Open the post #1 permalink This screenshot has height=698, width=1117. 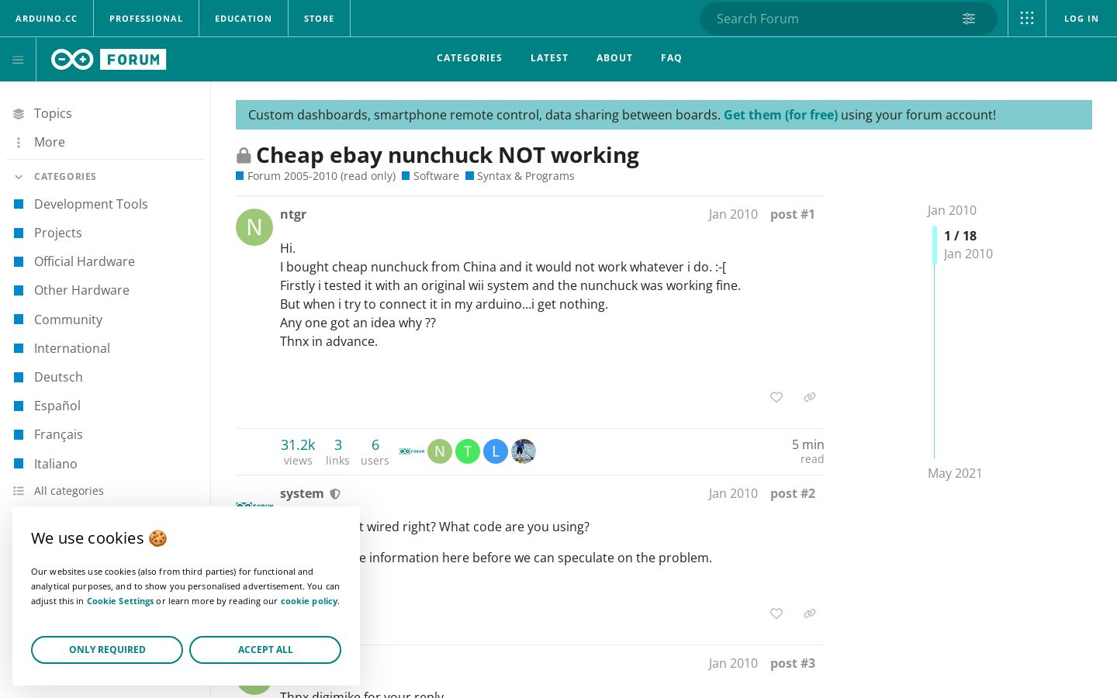coord(793,214)
